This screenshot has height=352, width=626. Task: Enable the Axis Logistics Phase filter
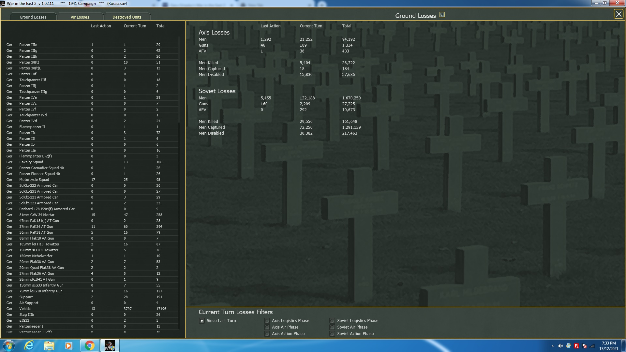(267, 321)
